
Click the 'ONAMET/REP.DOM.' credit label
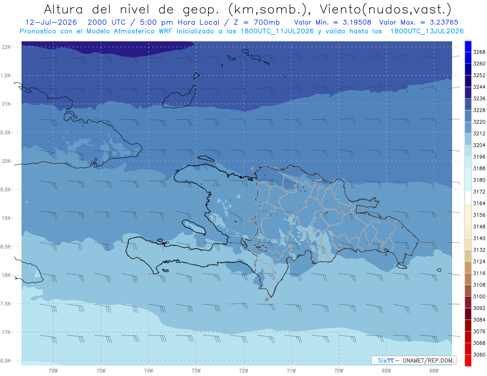coord(428,360)
